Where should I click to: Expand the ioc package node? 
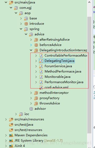point(16,114)
